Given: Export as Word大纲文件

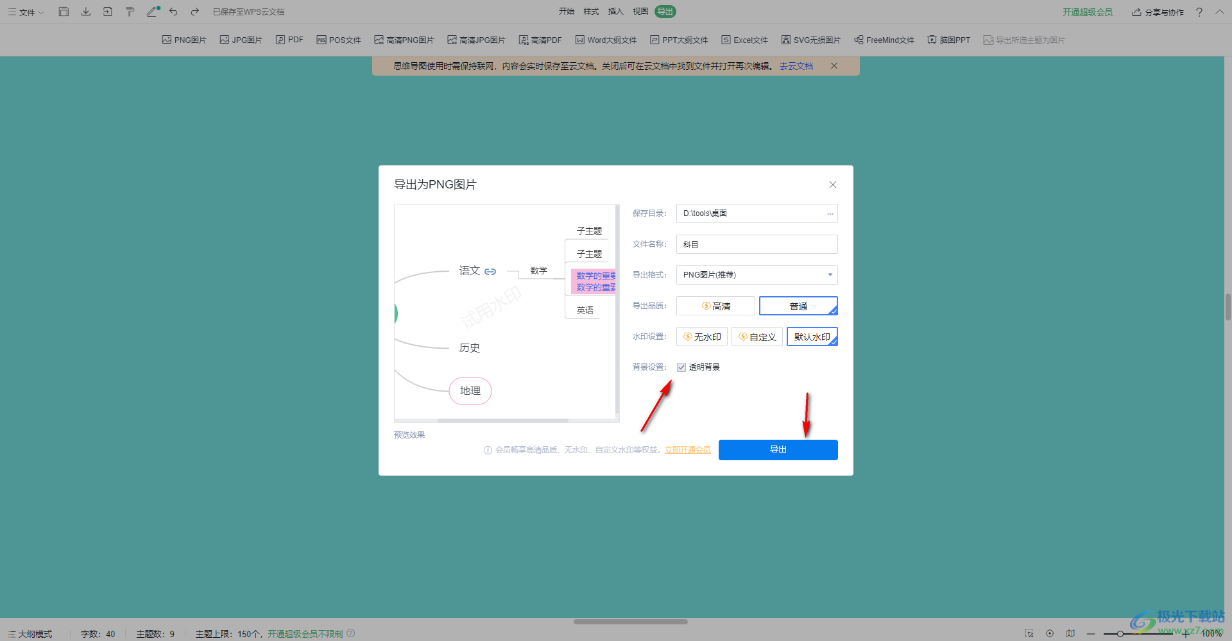Looking at the screenshot, I should [x=606, y=40].
